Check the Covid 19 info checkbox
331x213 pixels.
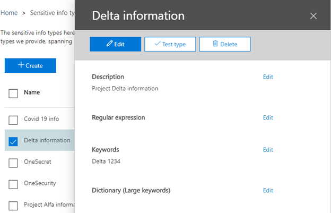(13, 119)
